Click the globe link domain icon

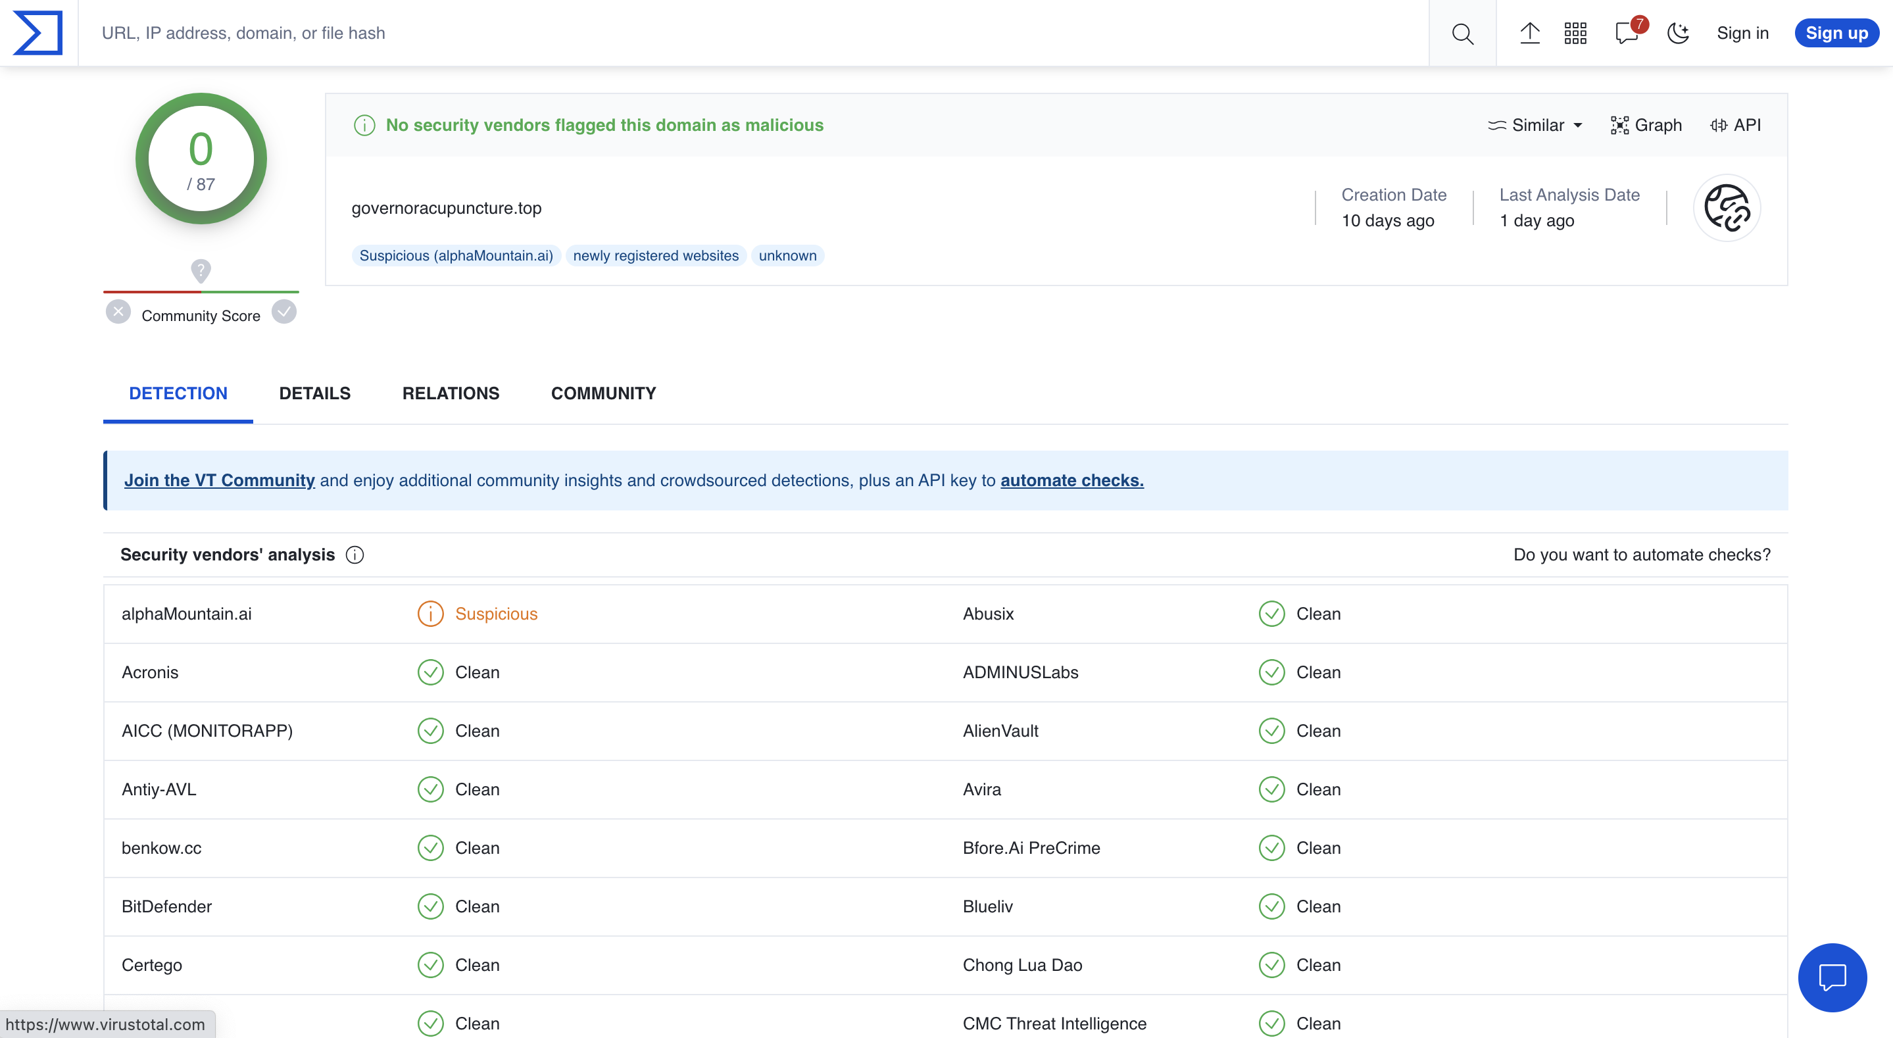click(1727, 208)
